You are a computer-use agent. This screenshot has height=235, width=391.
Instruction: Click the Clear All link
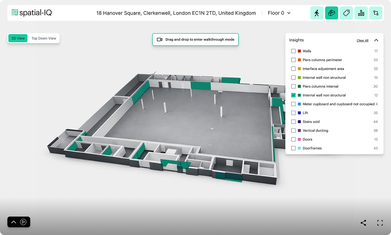pyautogui.click(x=362, y=40)
